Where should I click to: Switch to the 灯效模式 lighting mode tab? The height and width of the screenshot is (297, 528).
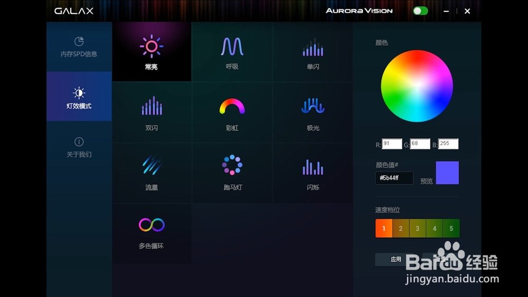point(79,96)
